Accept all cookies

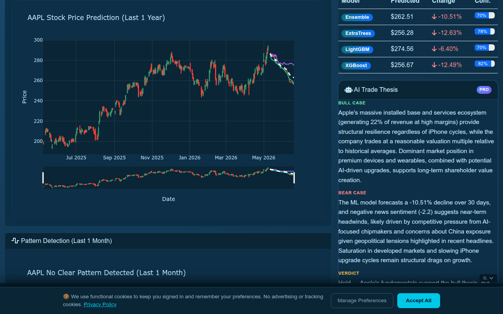(x=419, y=301)
